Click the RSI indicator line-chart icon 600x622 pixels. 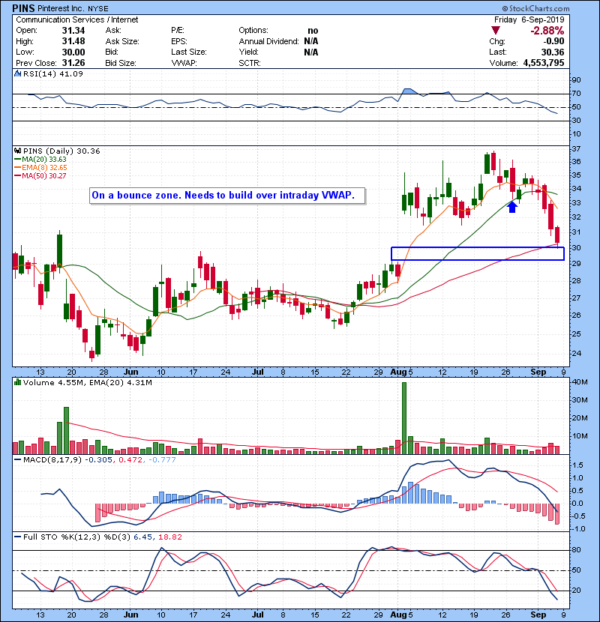tap(17, 73)
